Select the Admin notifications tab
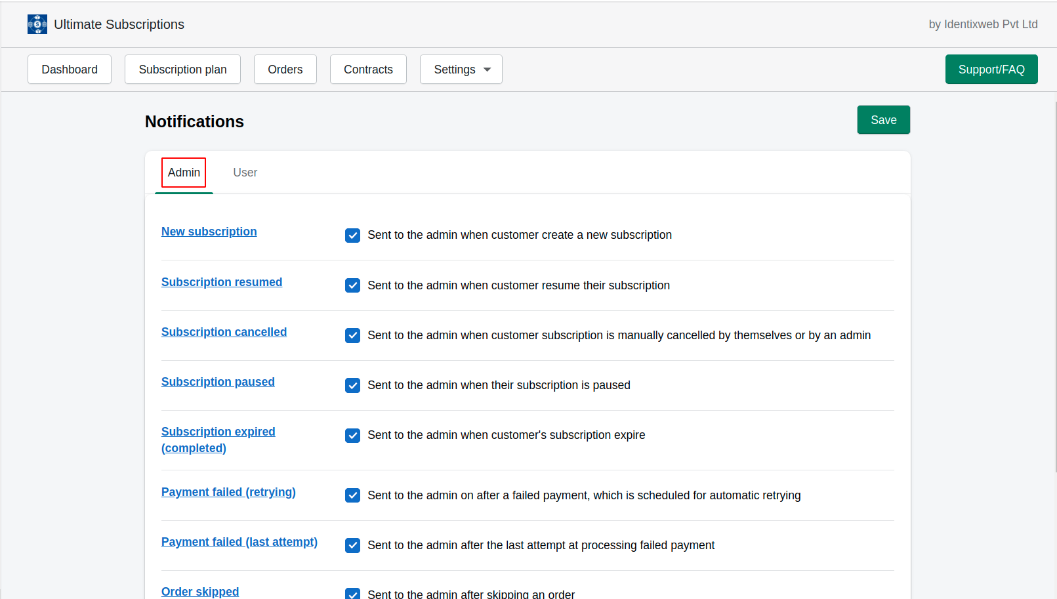 (183, 172)
